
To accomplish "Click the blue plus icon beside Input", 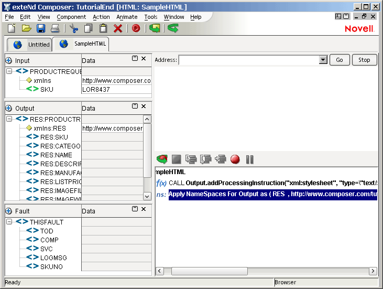I will coord(8,60).
